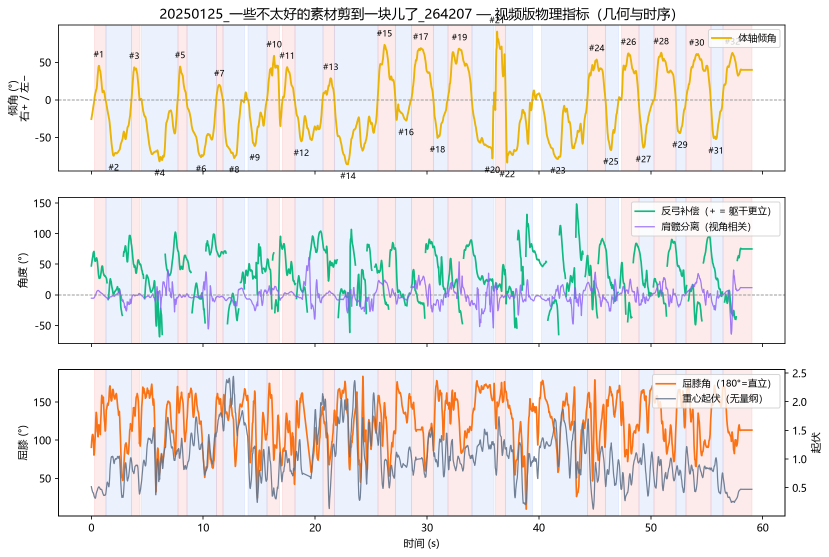This screenshot has width=829, height=557.
Task: Click the orange line sample beside 屈膝角
Action: [666, 383]
